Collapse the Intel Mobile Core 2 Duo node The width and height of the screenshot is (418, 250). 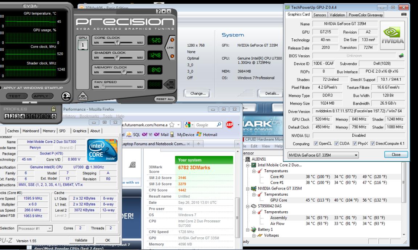point(248,165)
